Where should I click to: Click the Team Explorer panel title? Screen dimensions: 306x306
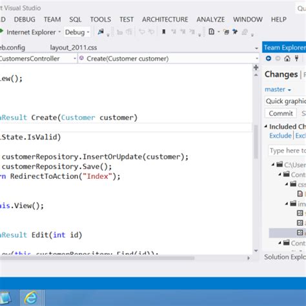tap(285, 47)
